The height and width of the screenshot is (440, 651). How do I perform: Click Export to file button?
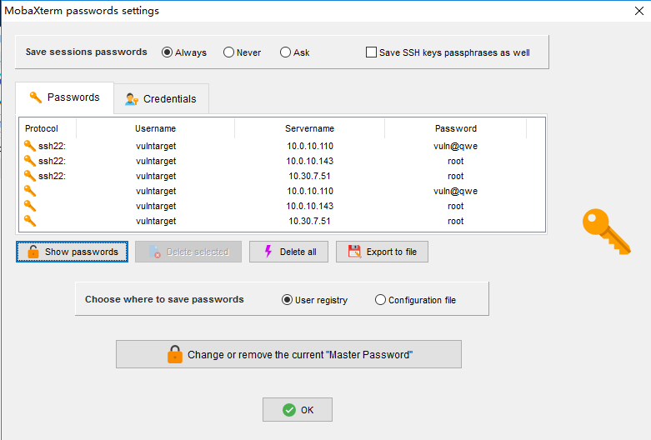point(382,252)
